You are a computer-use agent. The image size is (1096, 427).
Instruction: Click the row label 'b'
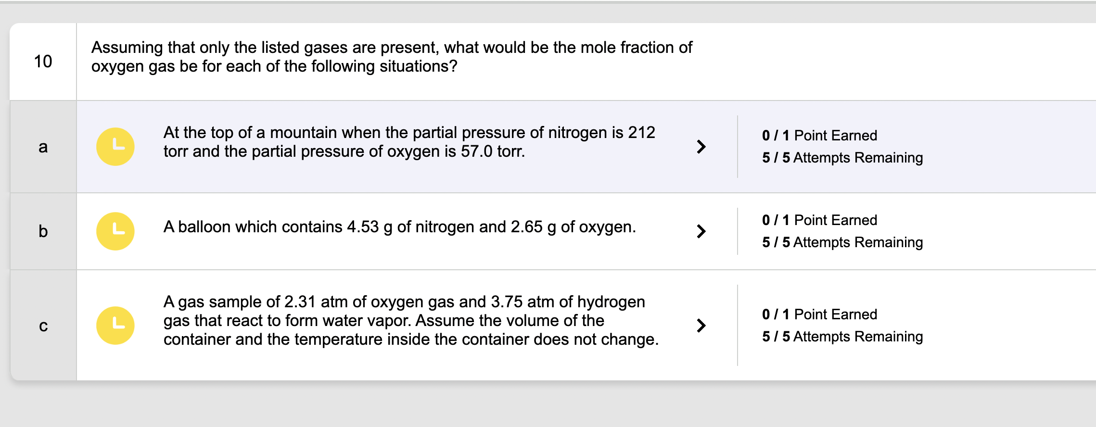[42, 230]
